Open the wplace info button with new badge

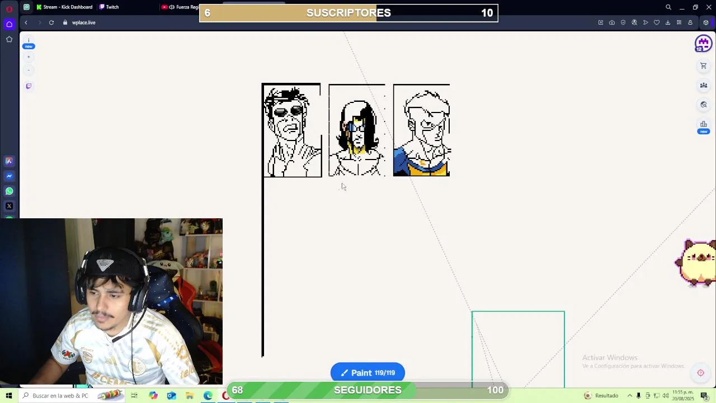(x=29, y=43)
